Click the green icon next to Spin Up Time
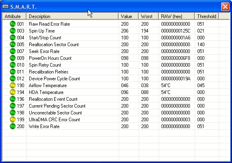232x163 pixels. pos(13,31)
